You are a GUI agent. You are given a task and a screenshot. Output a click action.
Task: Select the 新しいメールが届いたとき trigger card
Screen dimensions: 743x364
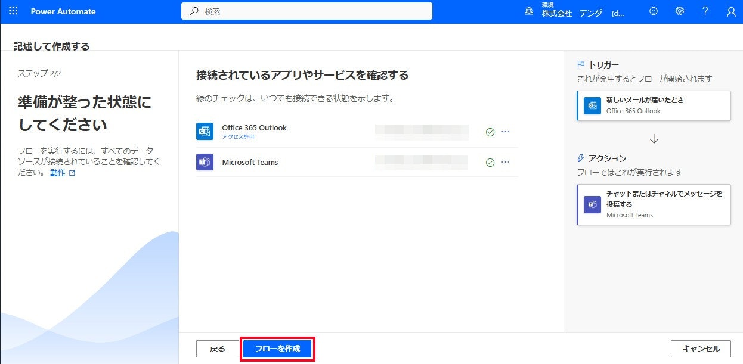click(x=654, y=105)
